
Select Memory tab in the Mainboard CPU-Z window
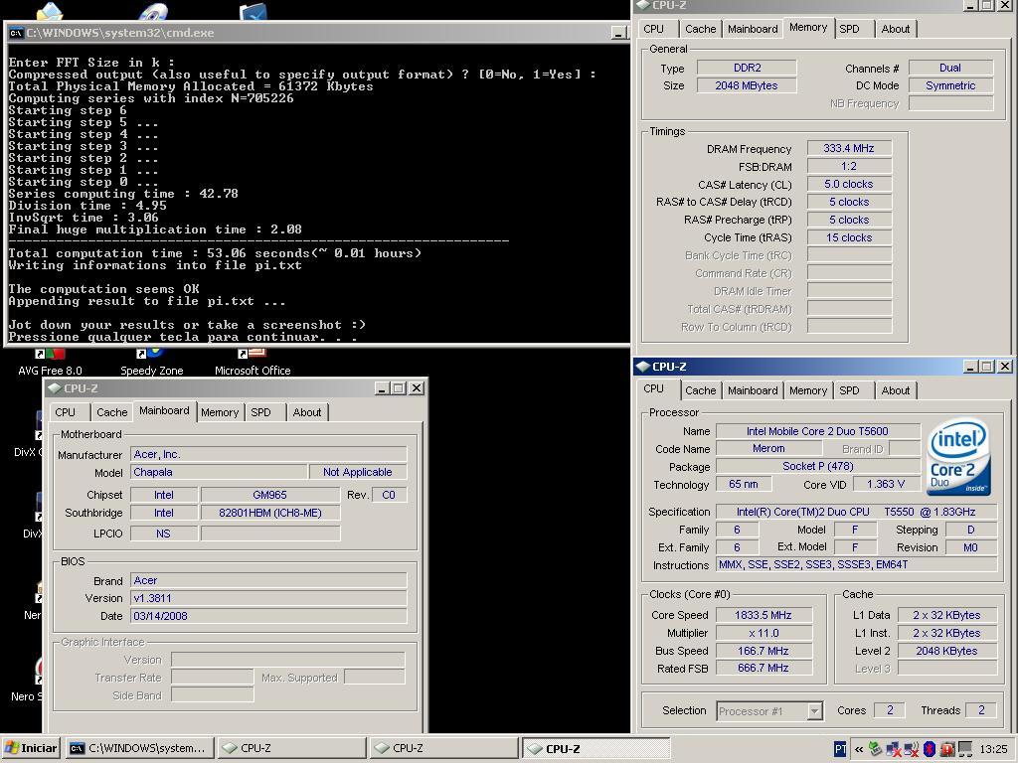[x=220, y=412]
